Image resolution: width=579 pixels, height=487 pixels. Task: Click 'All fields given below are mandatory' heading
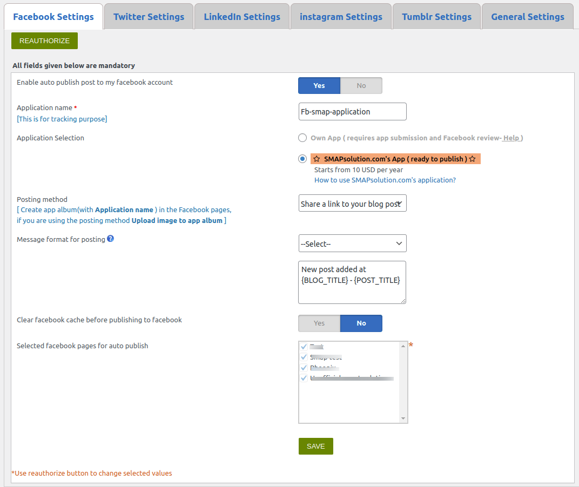[x=73, y=65]
